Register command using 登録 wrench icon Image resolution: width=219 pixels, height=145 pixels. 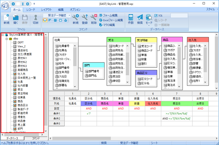(85, 19)
